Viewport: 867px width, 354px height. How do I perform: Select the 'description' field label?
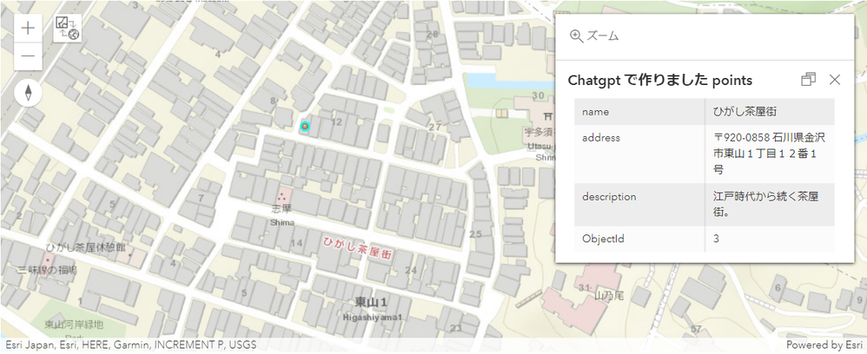tap(609, 197)
